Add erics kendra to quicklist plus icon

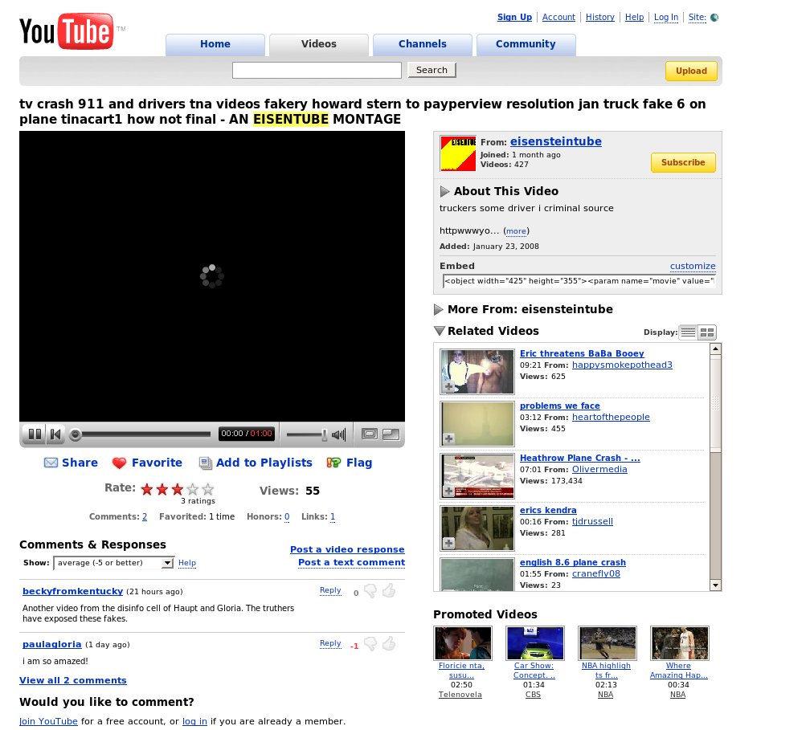point(449,543)
